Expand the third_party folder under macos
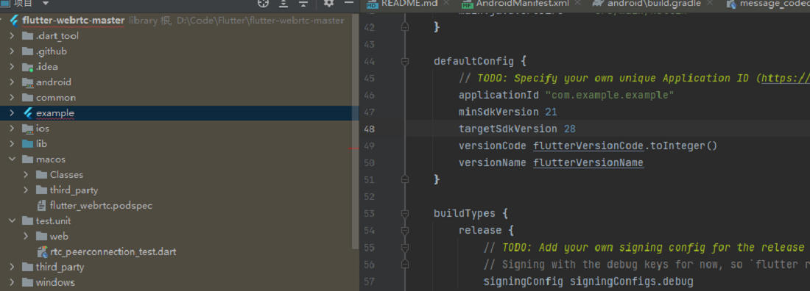810x291 pixels. pos(26,190)
